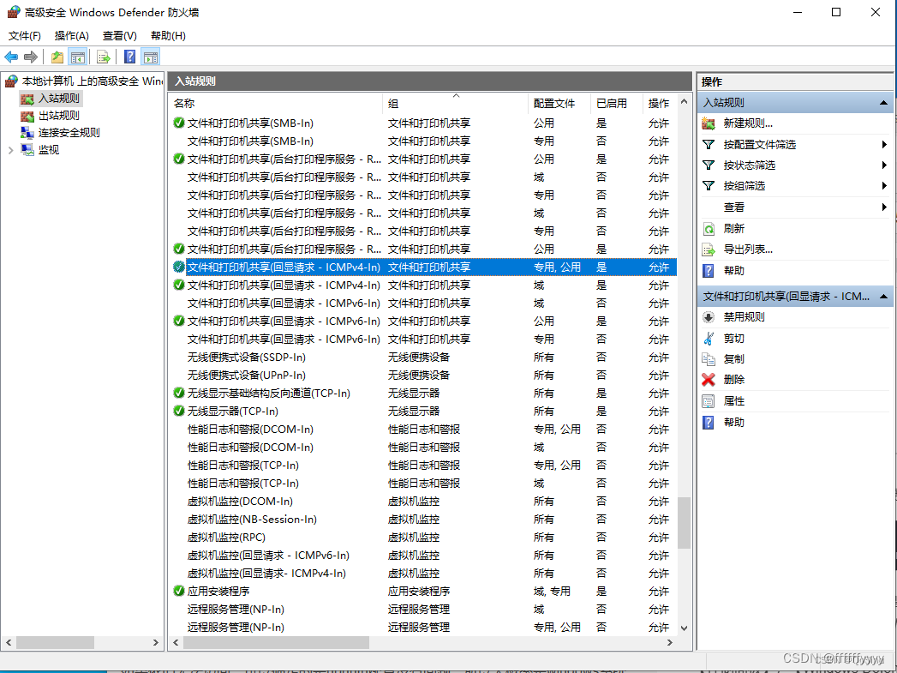Select 出站规则 in the left tree
Screen dimensions: 897x673
[x=59, y=116]
